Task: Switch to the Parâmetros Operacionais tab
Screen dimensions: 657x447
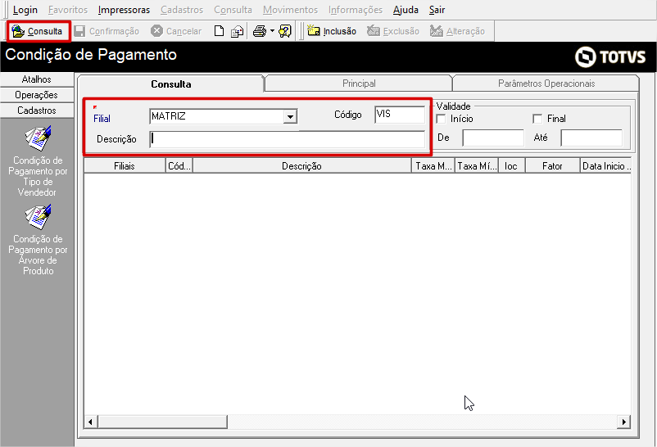Action: point(546,84)
